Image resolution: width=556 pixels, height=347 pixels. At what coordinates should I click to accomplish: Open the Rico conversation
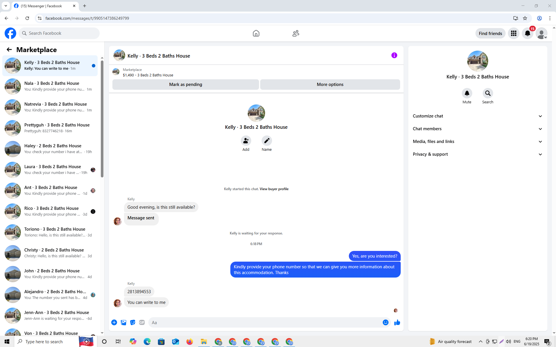(x=50, y=211)
